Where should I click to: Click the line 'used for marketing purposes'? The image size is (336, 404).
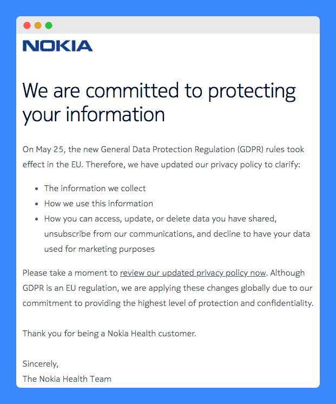(100, 249)
